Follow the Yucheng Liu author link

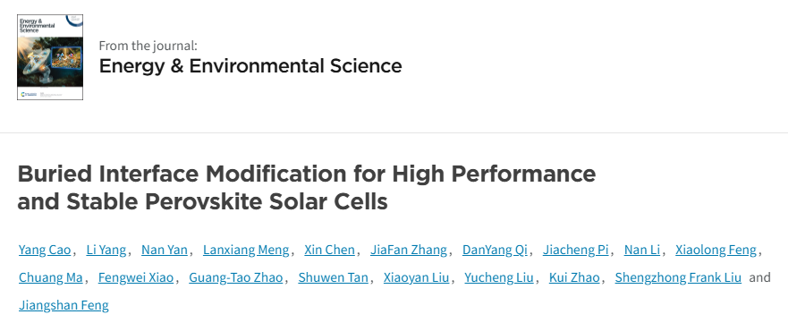pyautogui.click(x=498, y=277)
